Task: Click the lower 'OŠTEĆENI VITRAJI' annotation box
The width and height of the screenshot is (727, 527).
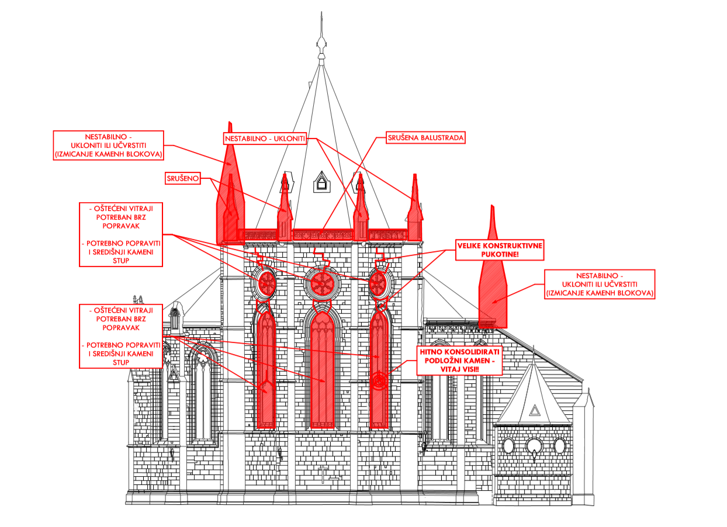Action: click(x=120, y=336)
